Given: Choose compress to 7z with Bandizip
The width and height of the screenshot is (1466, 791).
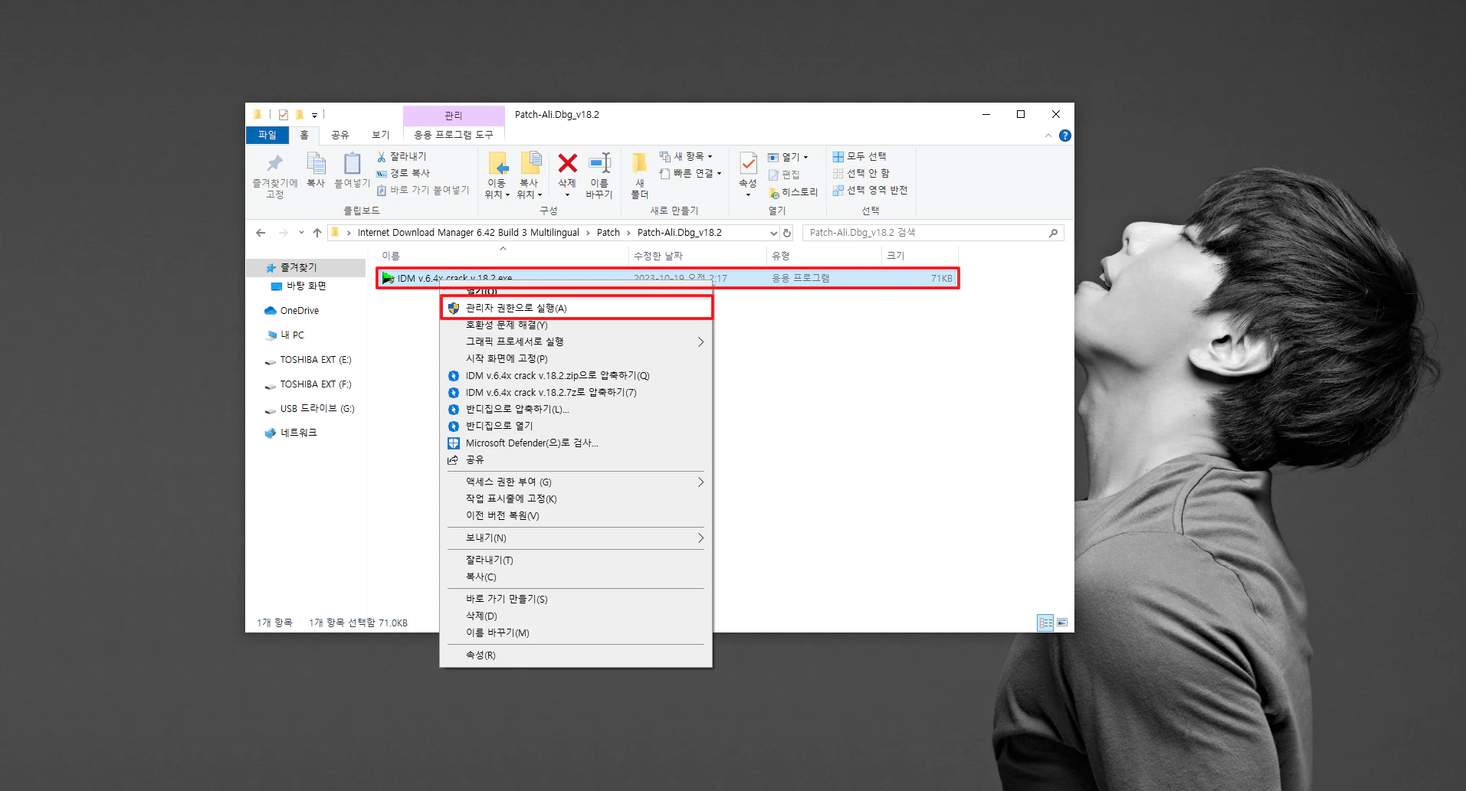Looking at the screenshot, I should (x=576, y=392).
